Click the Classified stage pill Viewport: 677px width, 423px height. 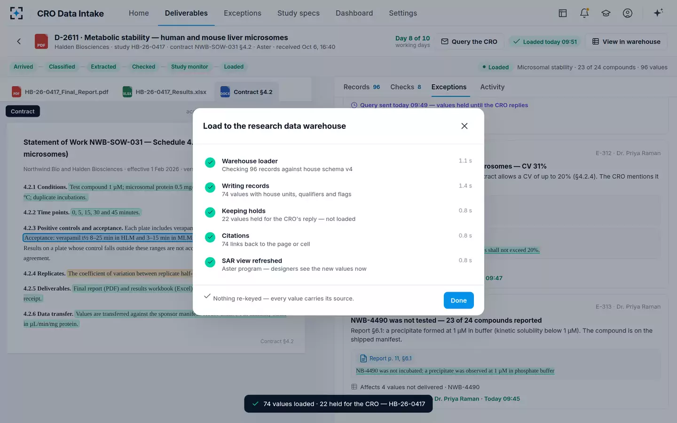(x=62, y=67)
